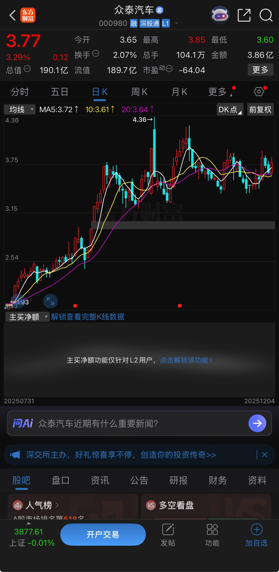Expand the 人气榜 card chevron
The height and width of the screenshot is (572, 279).
click(57, 505)
